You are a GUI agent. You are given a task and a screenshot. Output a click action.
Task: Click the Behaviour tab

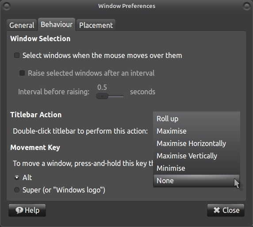pyautogui.click(x=57, y=24)
